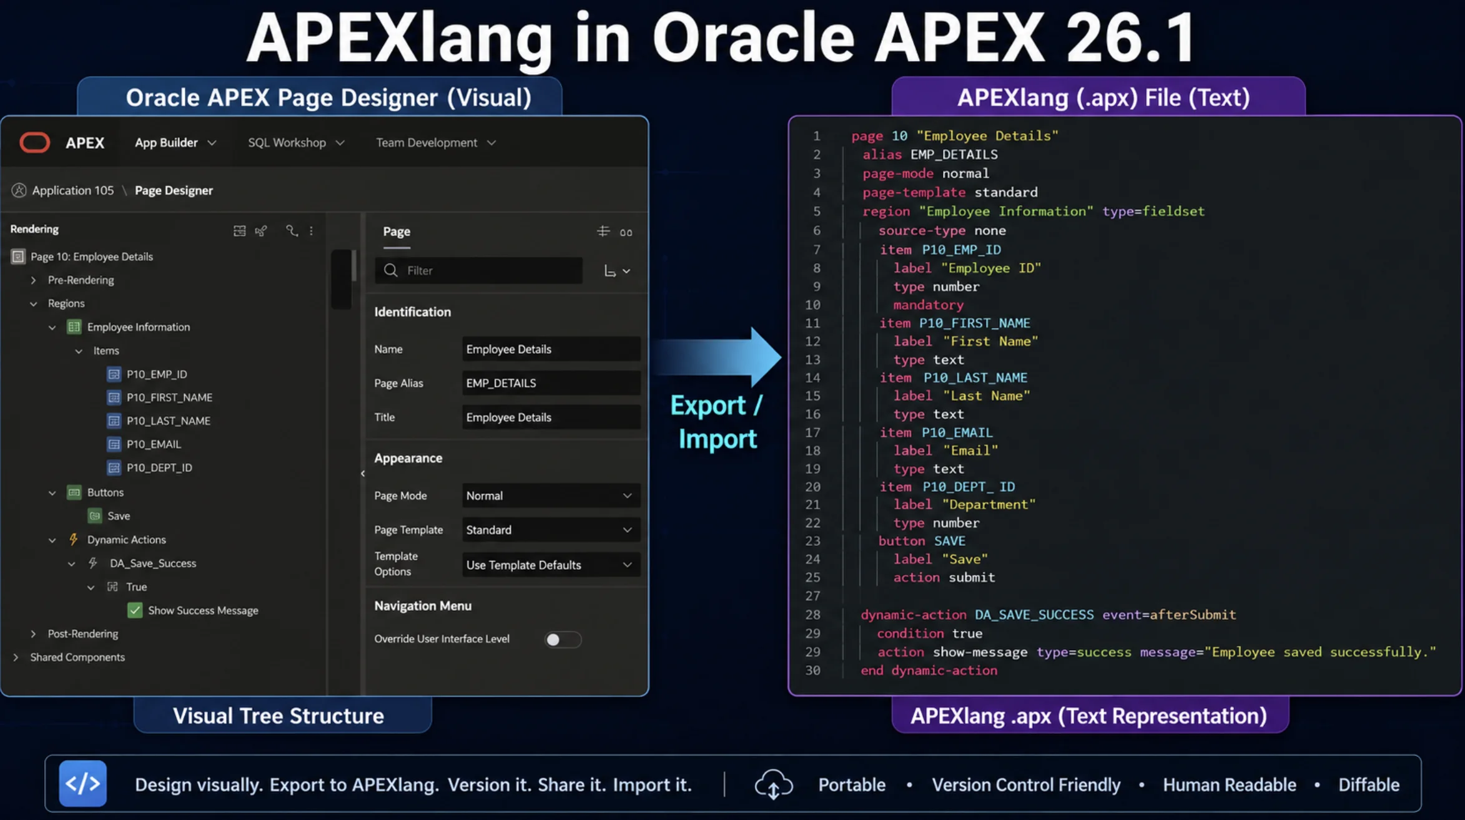Click the pane collapse arrow handle
Viewport: 1465px width, 820px height.
(x=362, y=474)
